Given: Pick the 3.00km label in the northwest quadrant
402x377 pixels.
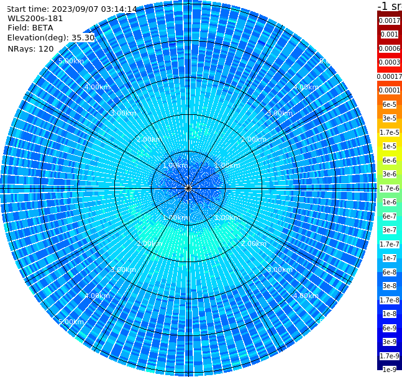Looking at the screenshot, I should [123, 113].
